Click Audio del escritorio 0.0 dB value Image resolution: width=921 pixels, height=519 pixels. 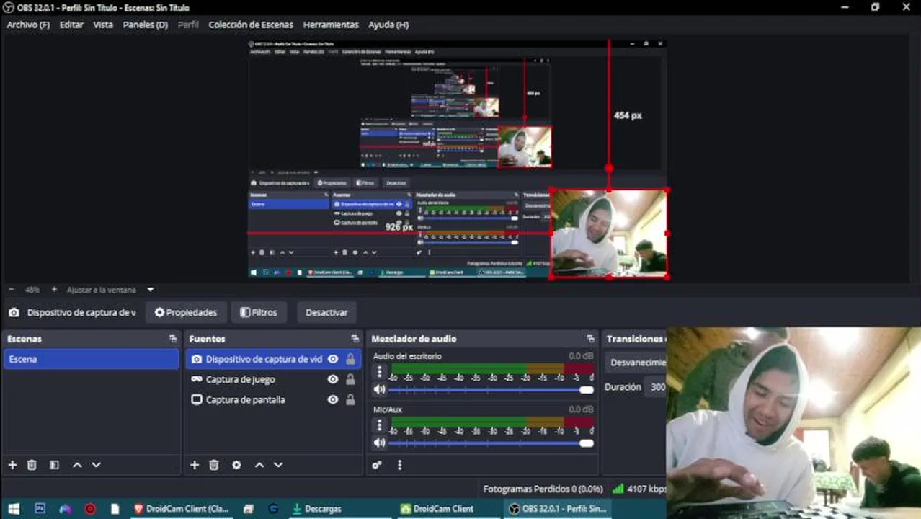coord(581,356)
